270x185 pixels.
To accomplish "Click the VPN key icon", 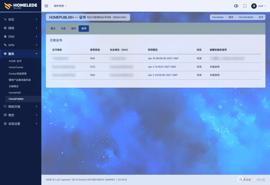I will (x=5, y=45).
